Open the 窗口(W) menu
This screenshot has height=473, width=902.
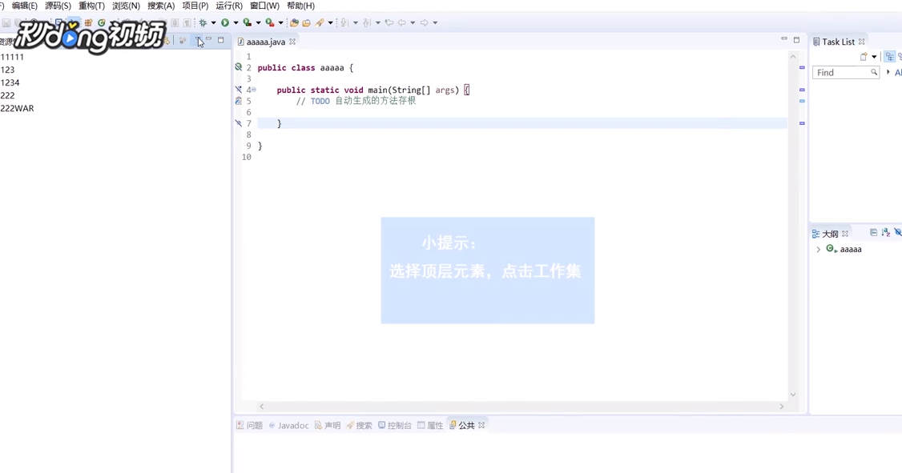click(x=264, y=6)
